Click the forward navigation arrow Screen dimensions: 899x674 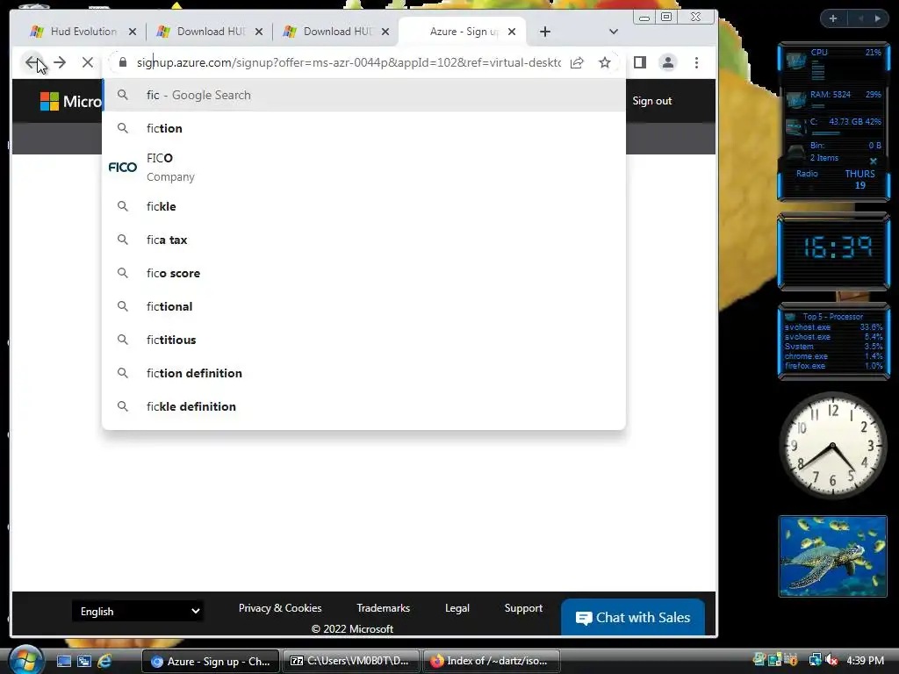tap(60, 62)
